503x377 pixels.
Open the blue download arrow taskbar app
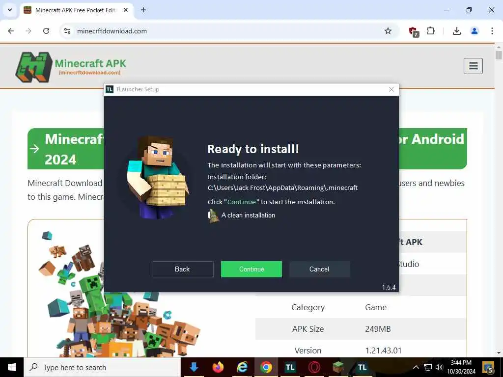click(194, 367)
